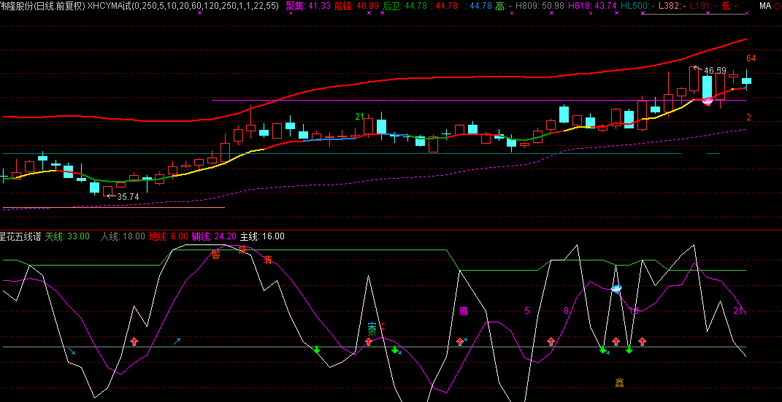Click the 辅线 24.20 legend value
This screenshot has width=782, height=402.
(x=215, y=236)
